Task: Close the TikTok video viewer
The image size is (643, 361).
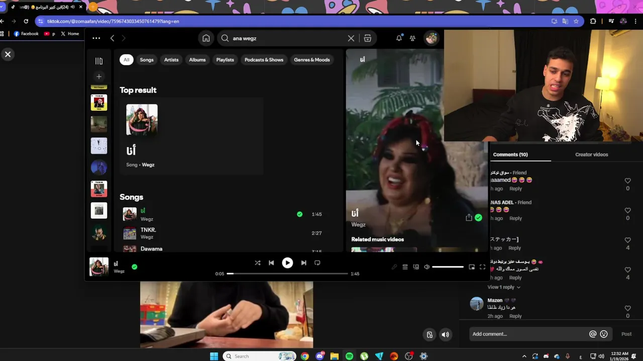Action: [8, 54]
